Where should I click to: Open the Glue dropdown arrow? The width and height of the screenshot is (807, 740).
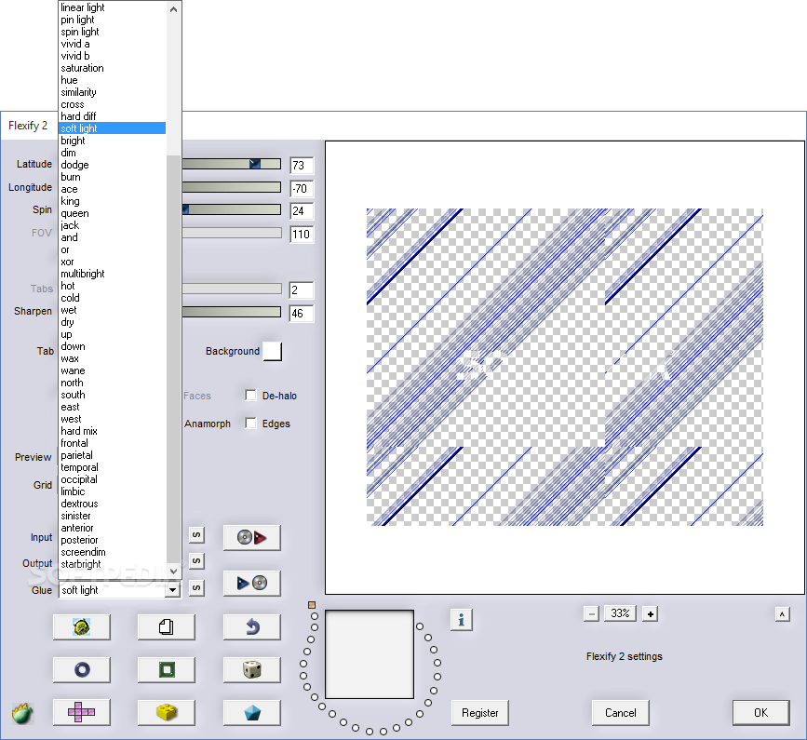172,590
